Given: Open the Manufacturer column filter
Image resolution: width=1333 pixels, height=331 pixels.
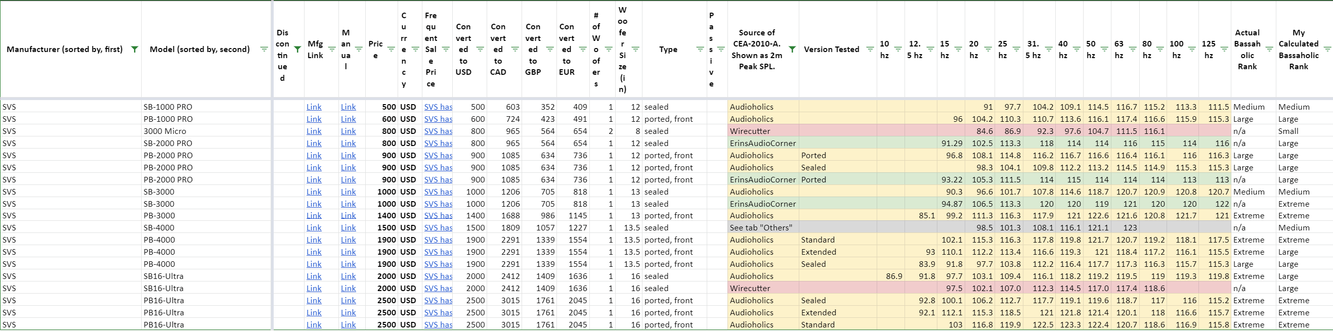Looking at the screenshot, I should tap(135, 50).
